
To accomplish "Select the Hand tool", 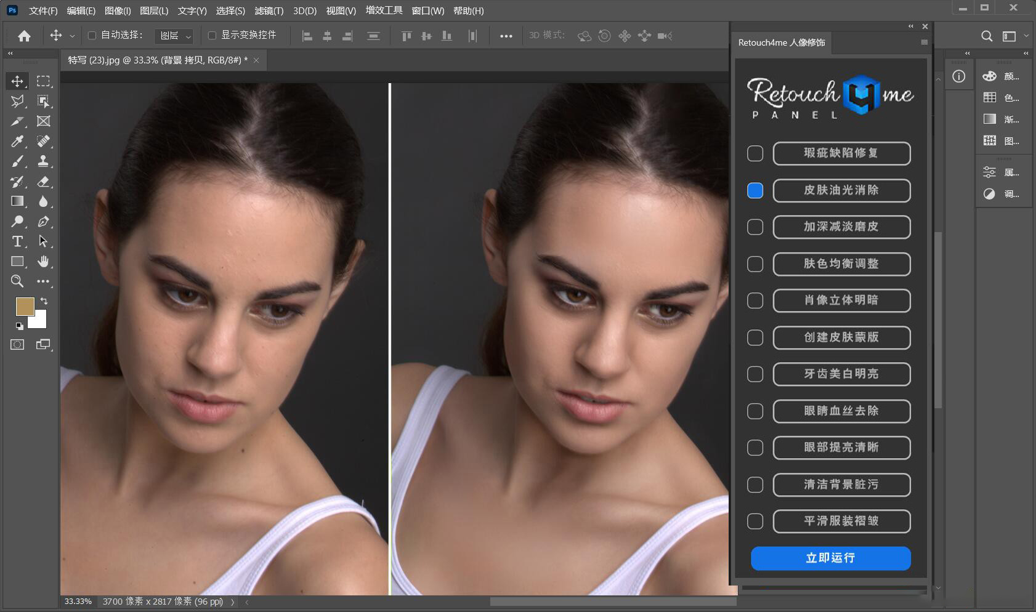I will 43,262.
